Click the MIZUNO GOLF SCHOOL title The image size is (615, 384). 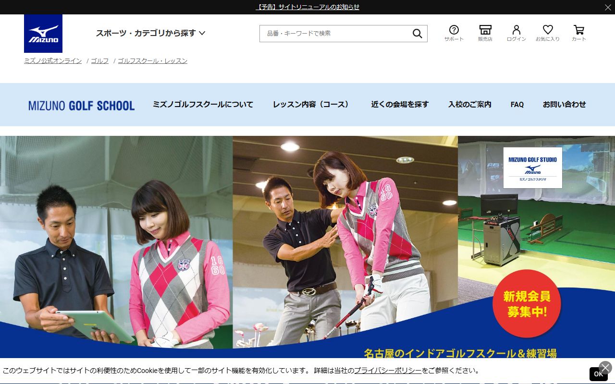(81, 105)
